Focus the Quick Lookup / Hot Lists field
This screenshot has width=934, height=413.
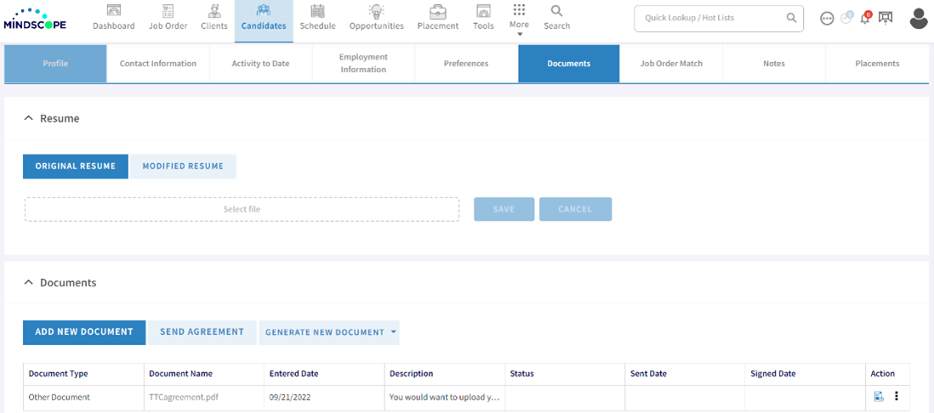[x=719, y=19]
